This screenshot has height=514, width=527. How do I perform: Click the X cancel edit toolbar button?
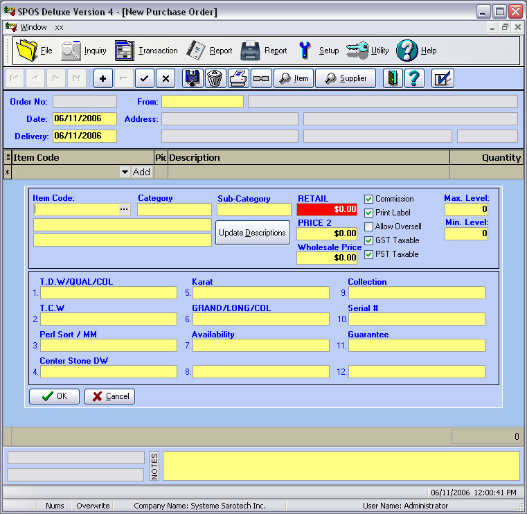pyautogui.click(x=166, y=78)
